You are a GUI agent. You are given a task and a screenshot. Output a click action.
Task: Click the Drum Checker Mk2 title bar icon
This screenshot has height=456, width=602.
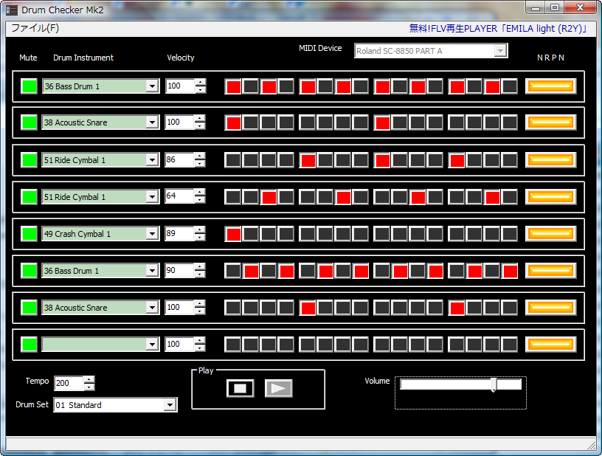point(12,10)
